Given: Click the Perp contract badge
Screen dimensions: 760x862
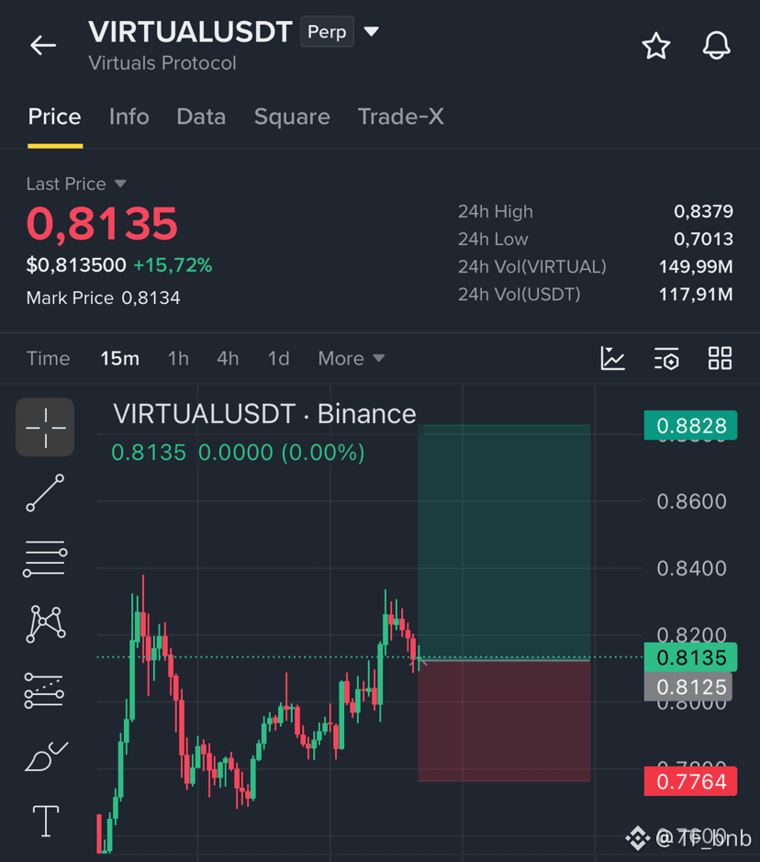Looking at the screenshot, I should [327, 32].
